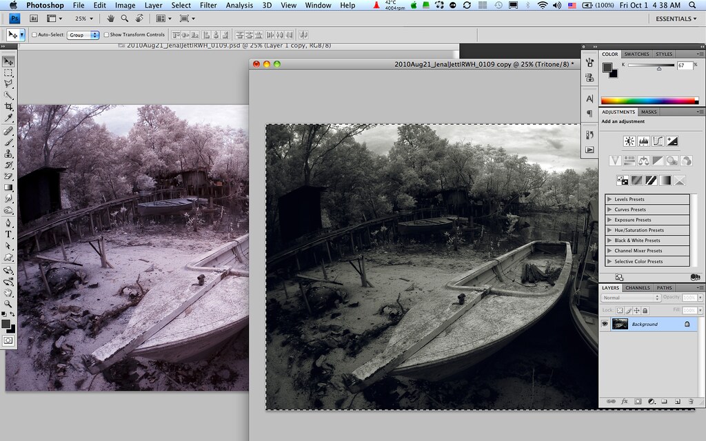Toggle lock image pixels

click(x=629, y=311)
